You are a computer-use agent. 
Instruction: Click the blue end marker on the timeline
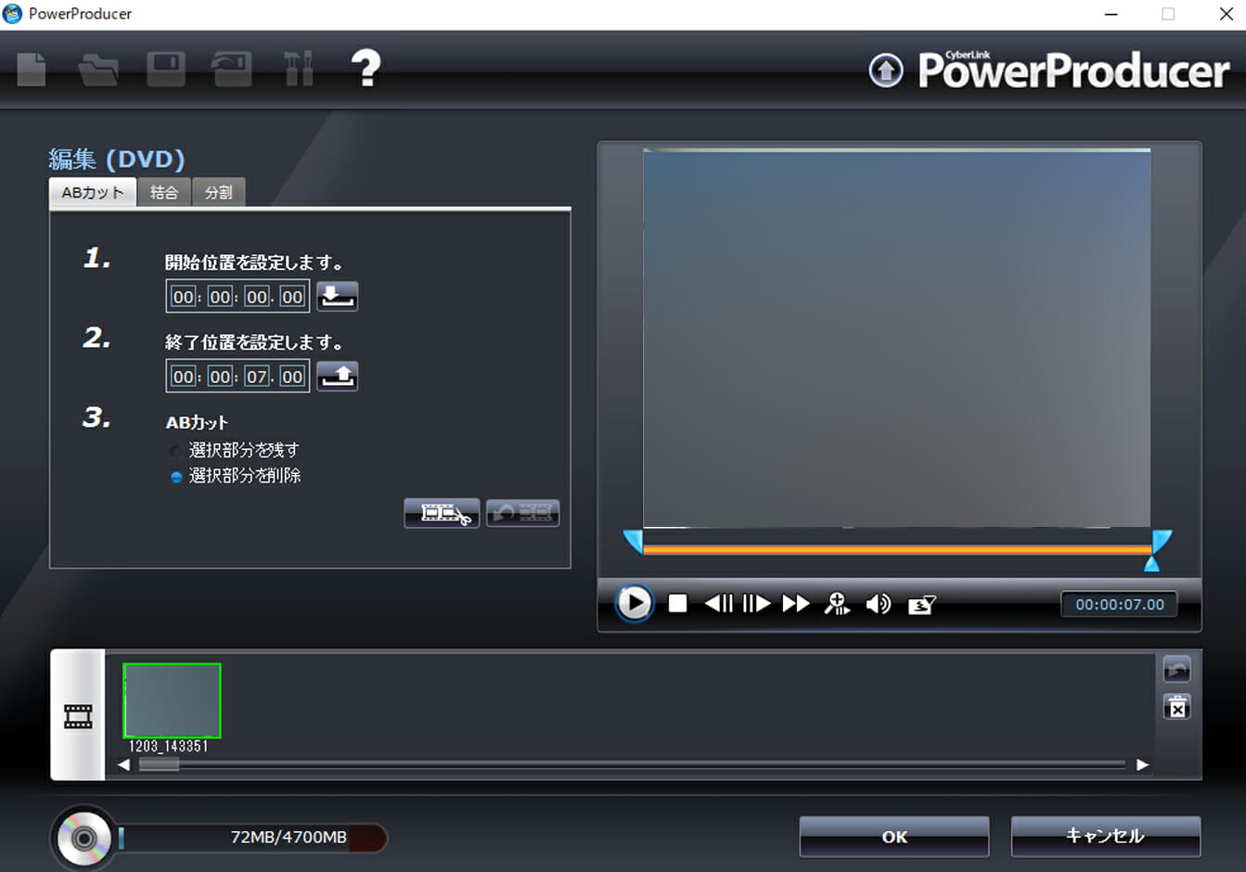pyautogui.click(x=1162, y=542)
